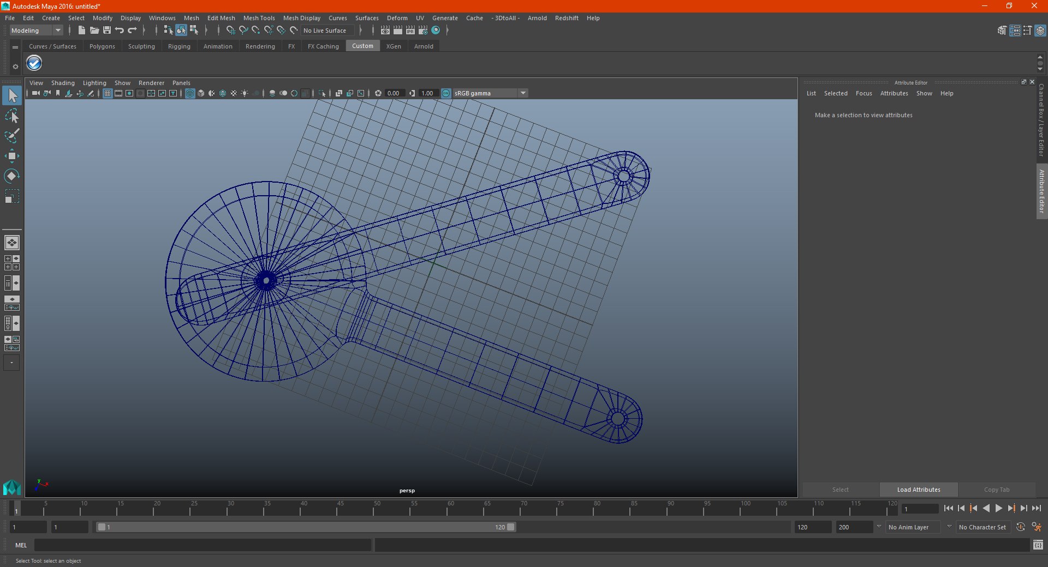Open the Mesh Tools menu
Image resolution: width=1048 pixels, height=567 pixels.
point(259,18)
